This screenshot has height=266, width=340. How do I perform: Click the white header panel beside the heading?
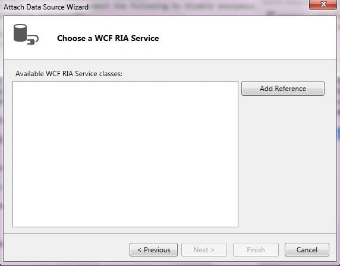click(x=247, y=37)
